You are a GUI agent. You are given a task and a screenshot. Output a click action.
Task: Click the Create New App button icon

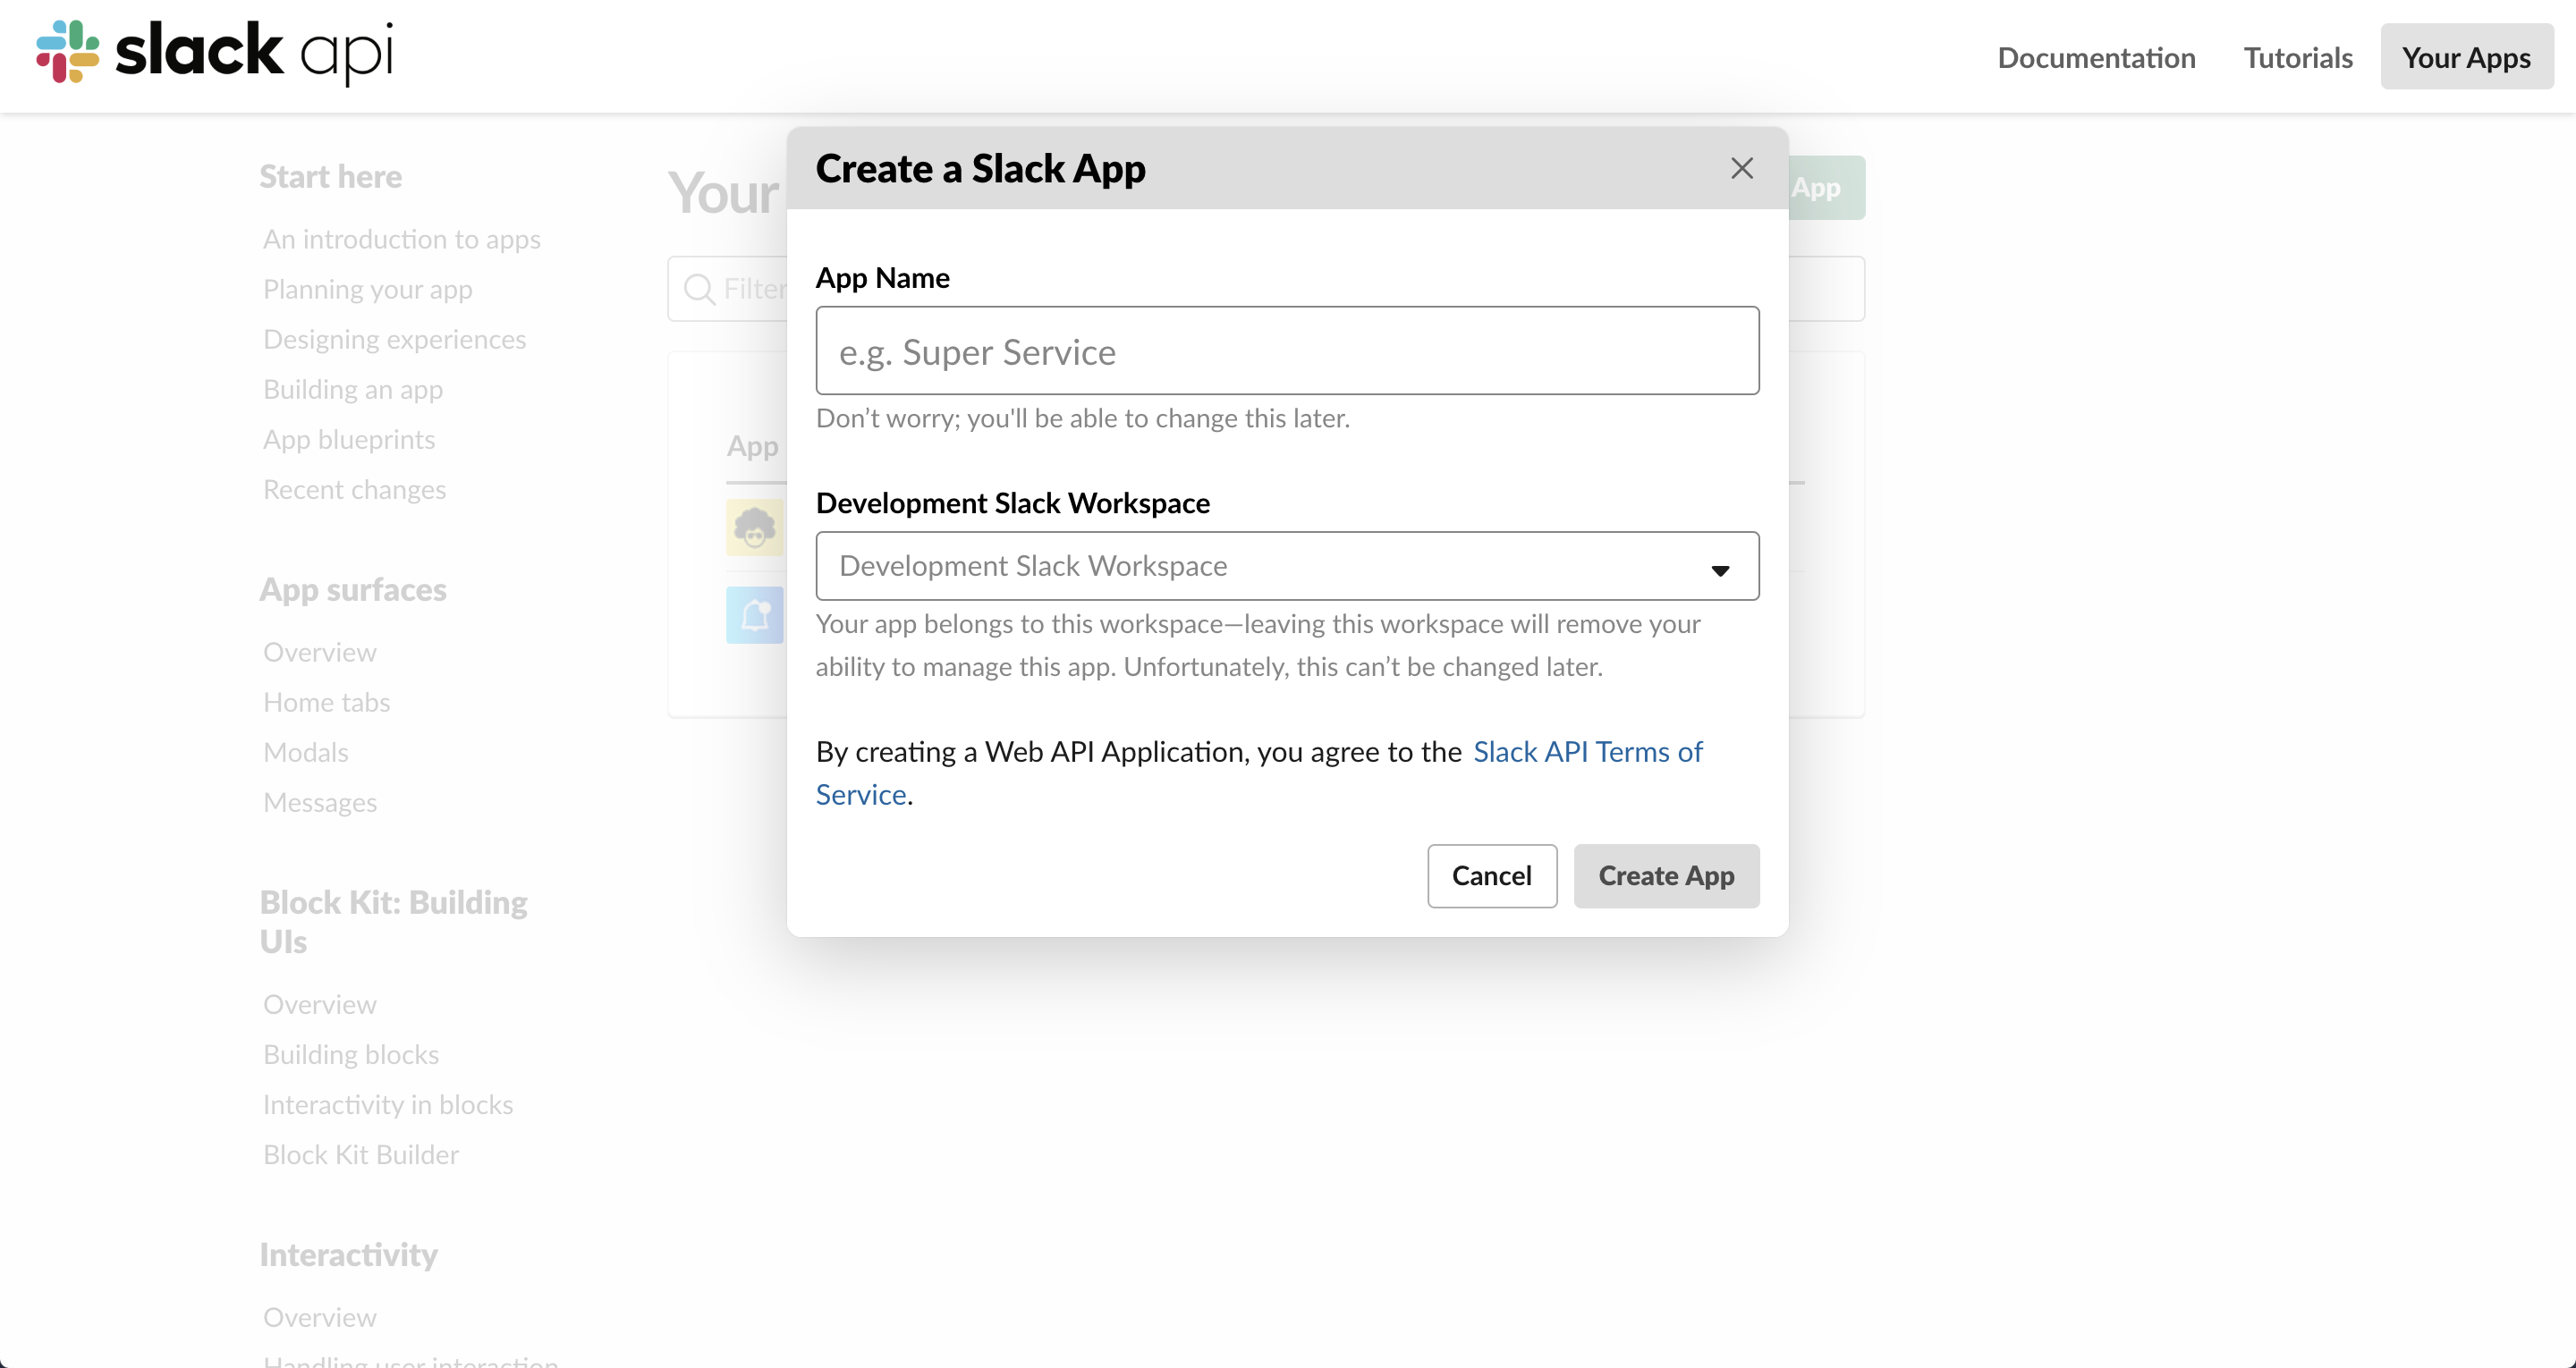1815,188
